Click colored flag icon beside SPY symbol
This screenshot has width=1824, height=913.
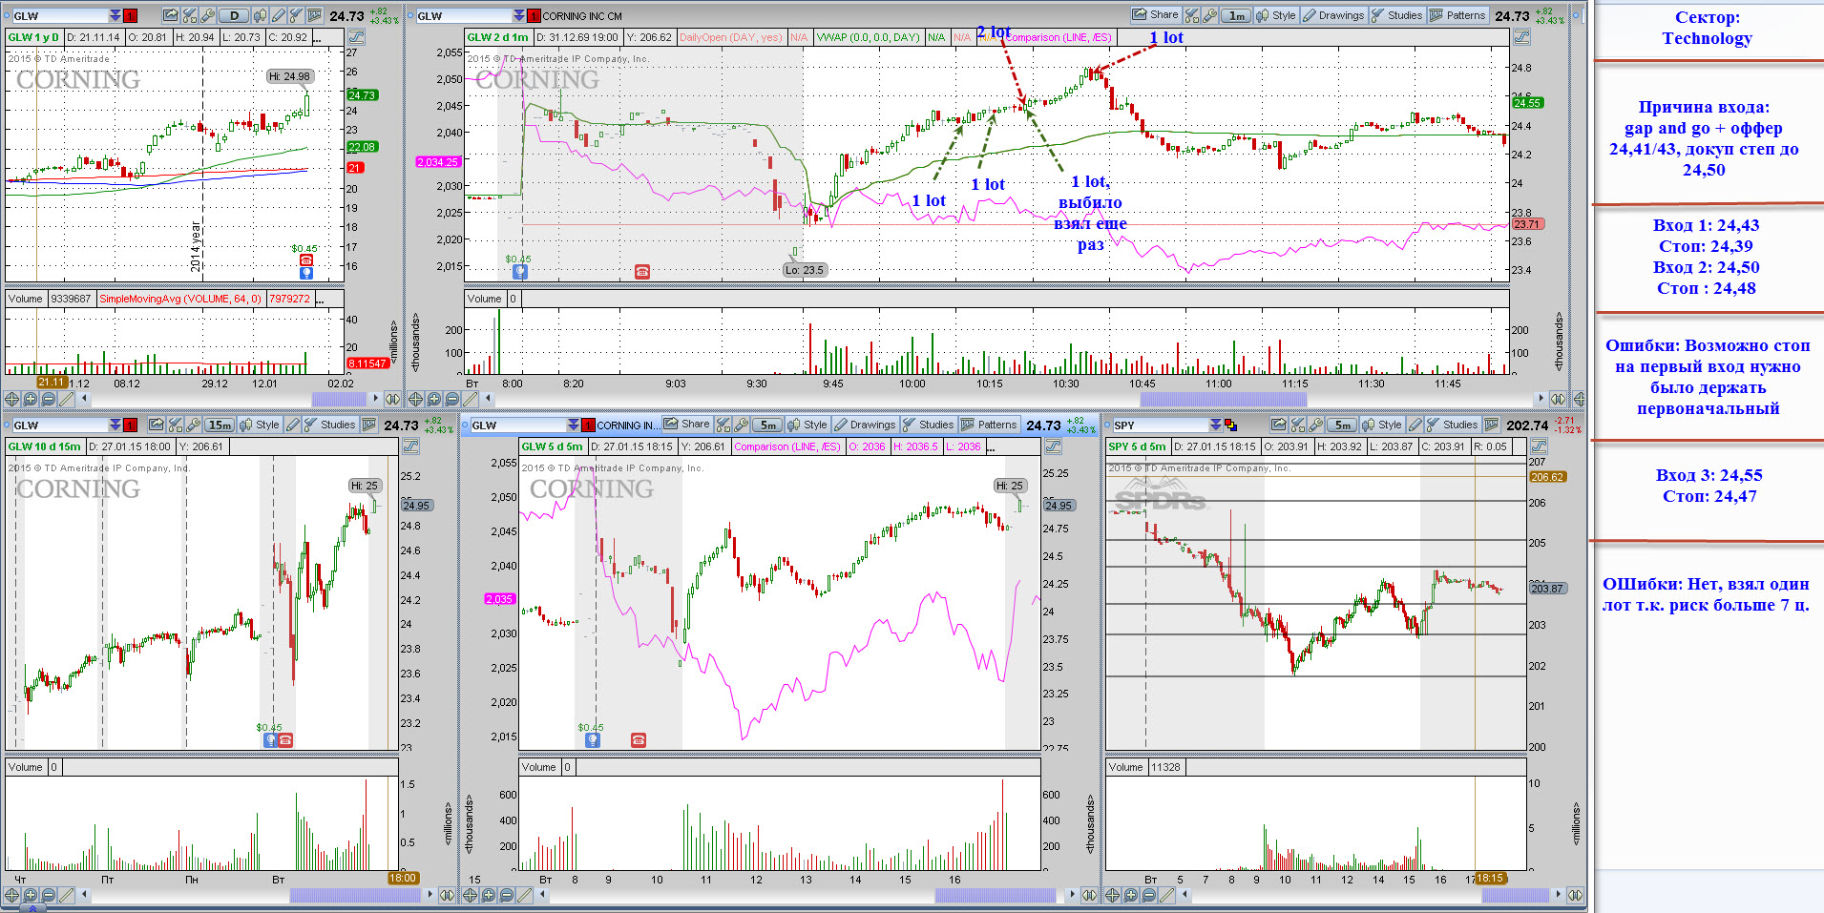(1230, 425)
